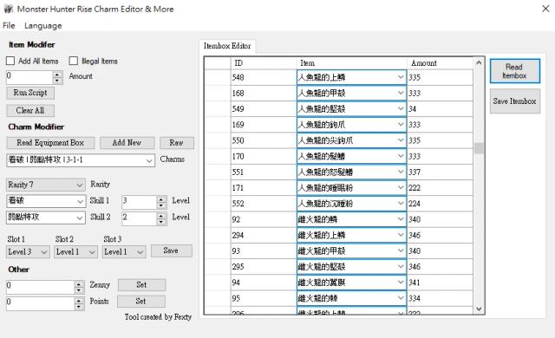Click the item Amount input field
Viewport: 555px width, 338px height.
coord(29,77)
